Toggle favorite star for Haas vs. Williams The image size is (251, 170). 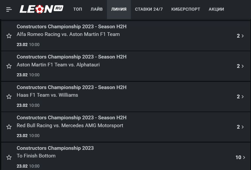(9, 97)
